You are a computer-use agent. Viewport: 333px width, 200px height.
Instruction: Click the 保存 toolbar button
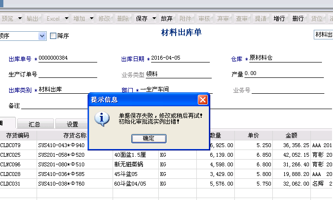pos(141,19)
